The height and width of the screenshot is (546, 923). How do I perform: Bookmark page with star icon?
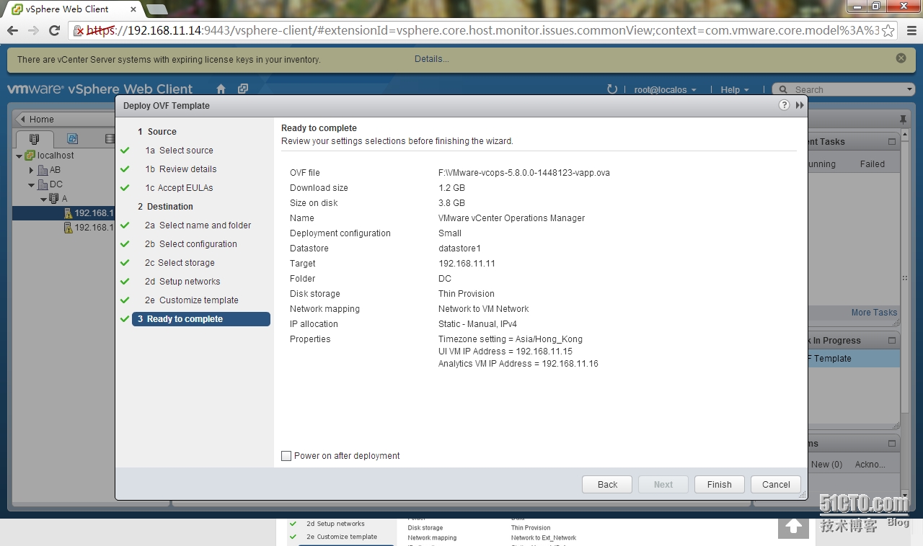point(888,30)
